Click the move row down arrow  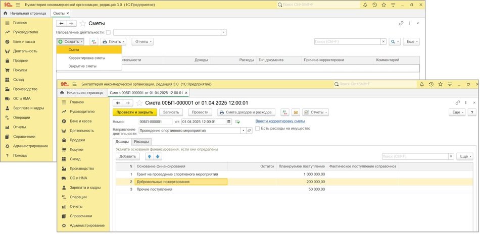(x=158, y=156)
